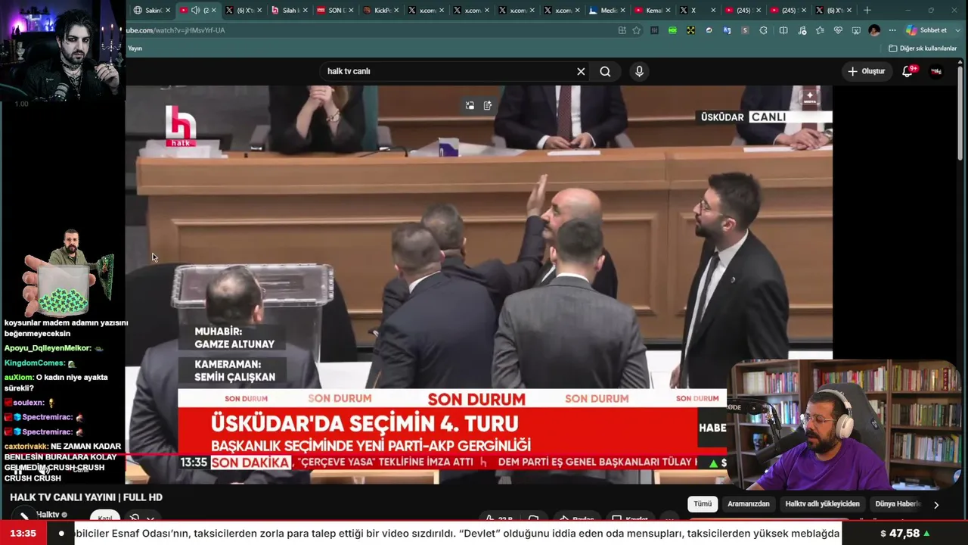Select the Aramanızdan filter chip

tap(749, 504)
